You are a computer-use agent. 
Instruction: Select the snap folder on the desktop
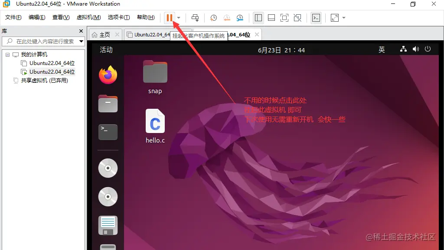point(155,77)
